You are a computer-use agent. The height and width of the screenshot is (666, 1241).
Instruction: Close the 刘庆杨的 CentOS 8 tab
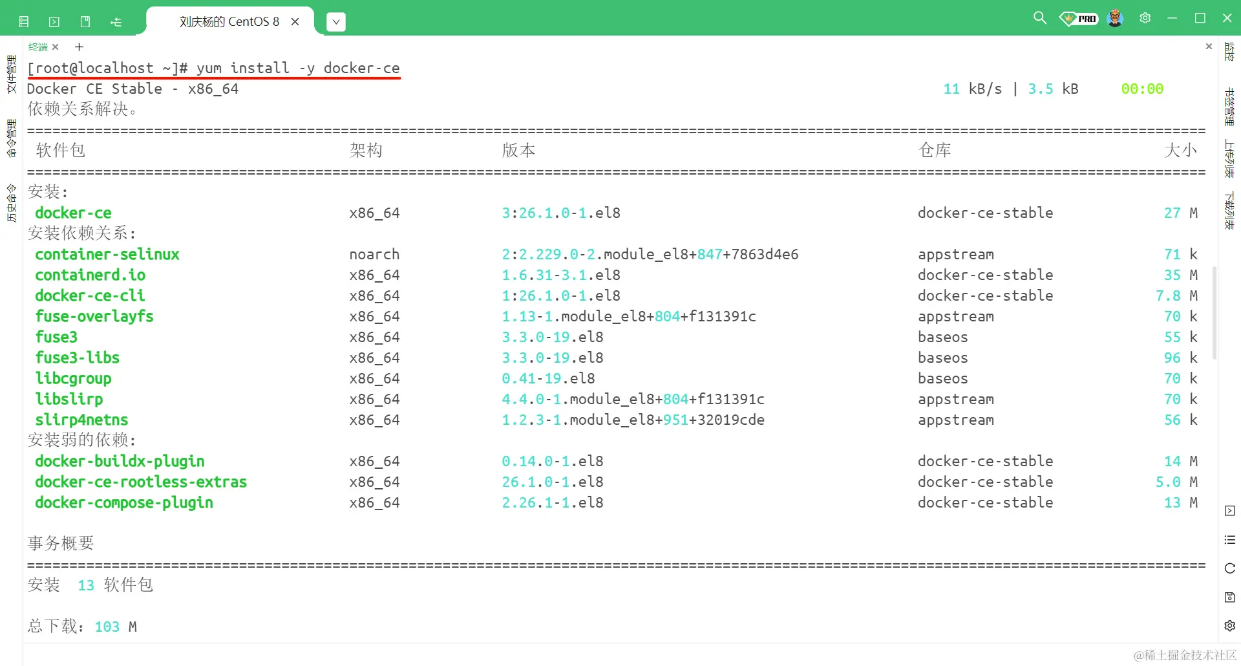(295, 21)
